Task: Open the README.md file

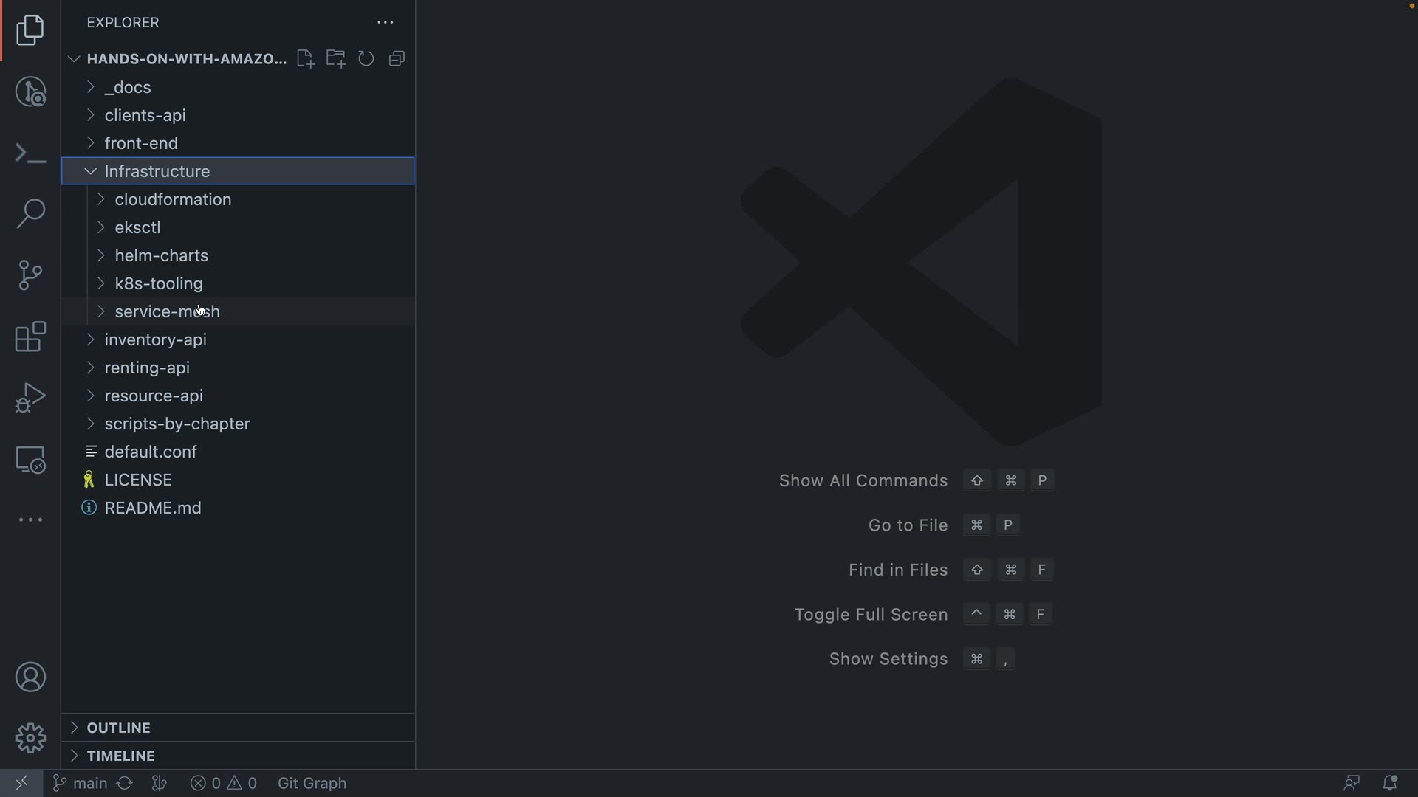Action: (x=153, y=508)
